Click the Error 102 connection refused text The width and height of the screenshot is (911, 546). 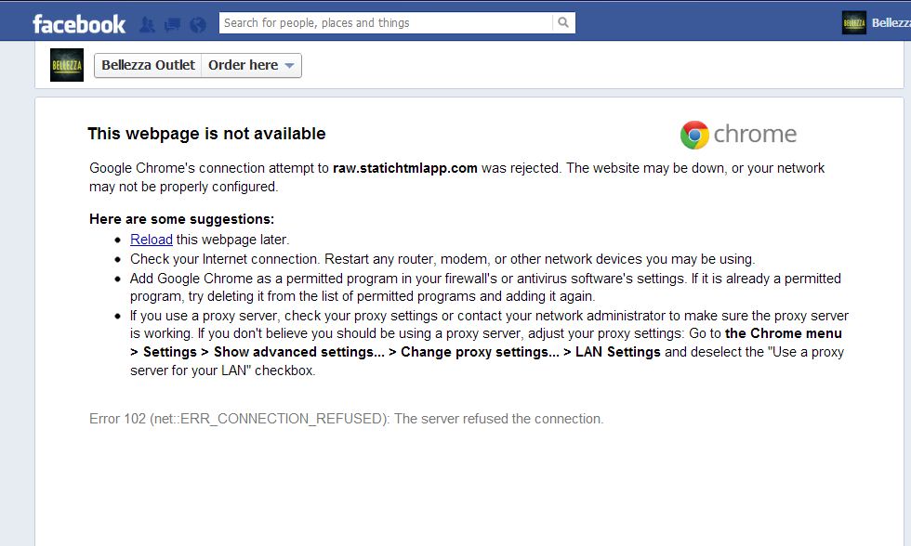click(346, 419)
